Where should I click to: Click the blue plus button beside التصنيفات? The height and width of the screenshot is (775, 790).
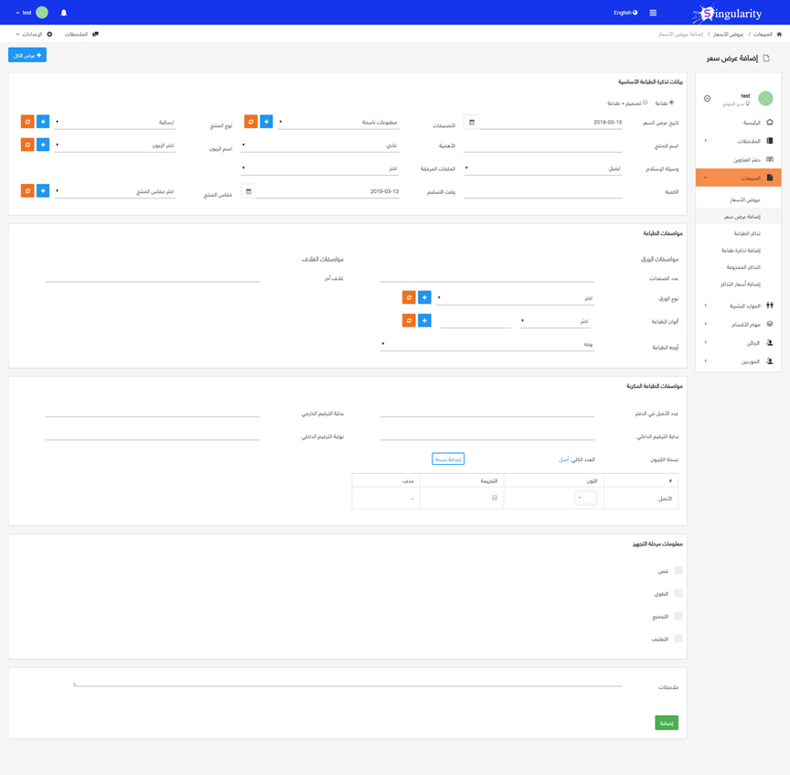point(266,122)
